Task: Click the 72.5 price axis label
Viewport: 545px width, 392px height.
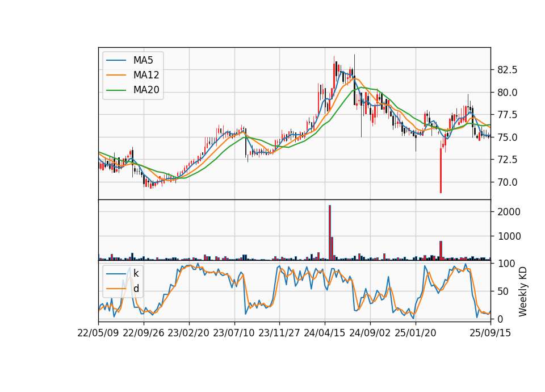Action: 507,160
